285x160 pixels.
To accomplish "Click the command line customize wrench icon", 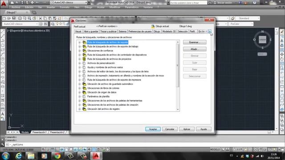I will [2, 144].
